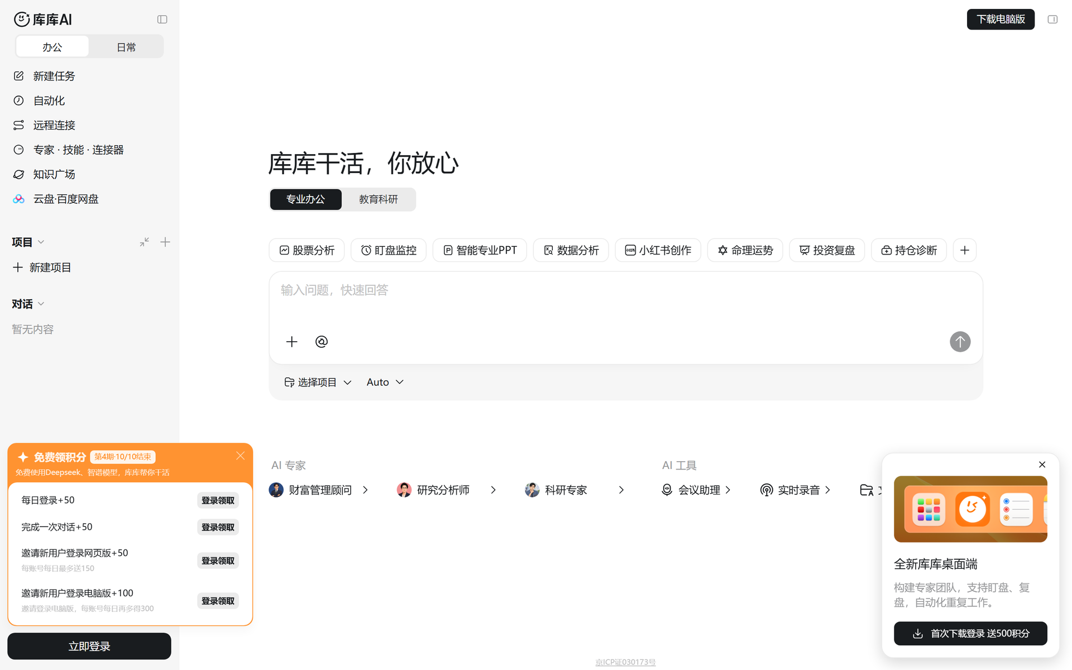Add more shortcut with plus chip
The image size is (1072, 670).
click(964, 250)
